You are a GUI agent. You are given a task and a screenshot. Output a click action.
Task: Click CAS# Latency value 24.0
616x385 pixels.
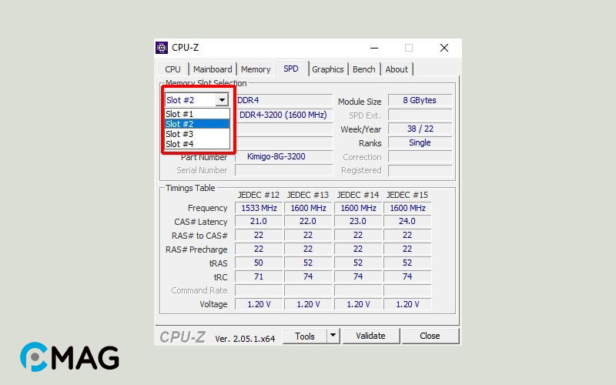407,221
